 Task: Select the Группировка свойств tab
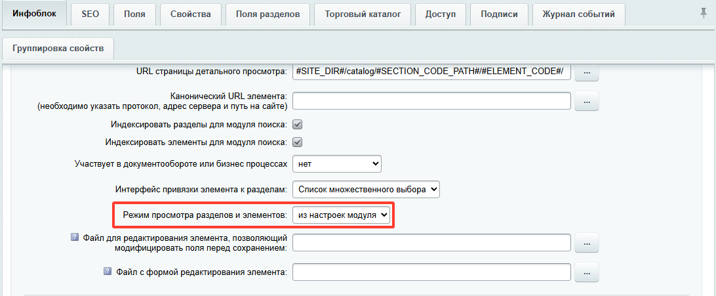point(58,49)
